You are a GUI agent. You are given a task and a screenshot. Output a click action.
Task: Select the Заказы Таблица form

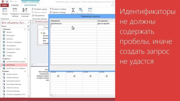pos(14,77)
